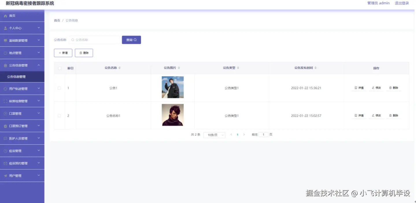Open 详情 for the 公告名称1 row
The image size is (416, 203).
(359, 115)
